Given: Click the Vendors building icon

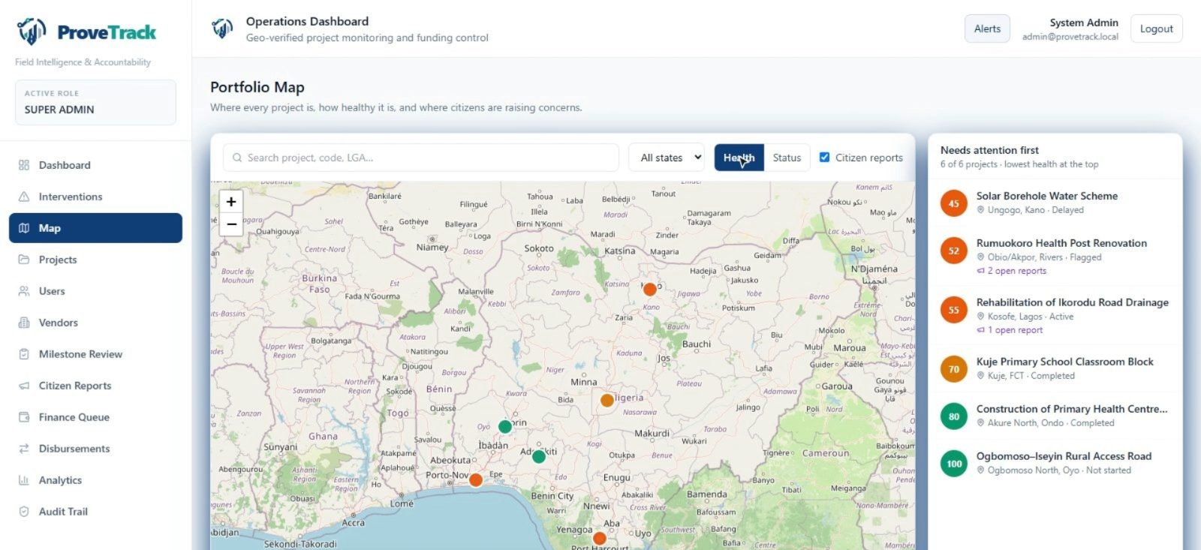Looking at the screenshot, I should [x=24, y=323].
